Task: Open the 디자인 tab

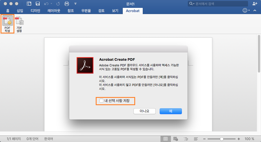Action: tap(35, 11)
